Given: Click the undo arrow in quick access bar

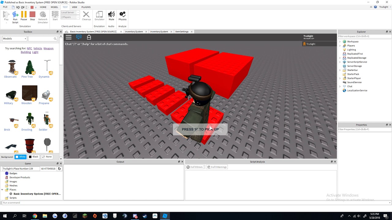Looking at the screenshot, I should pos(18,7).
